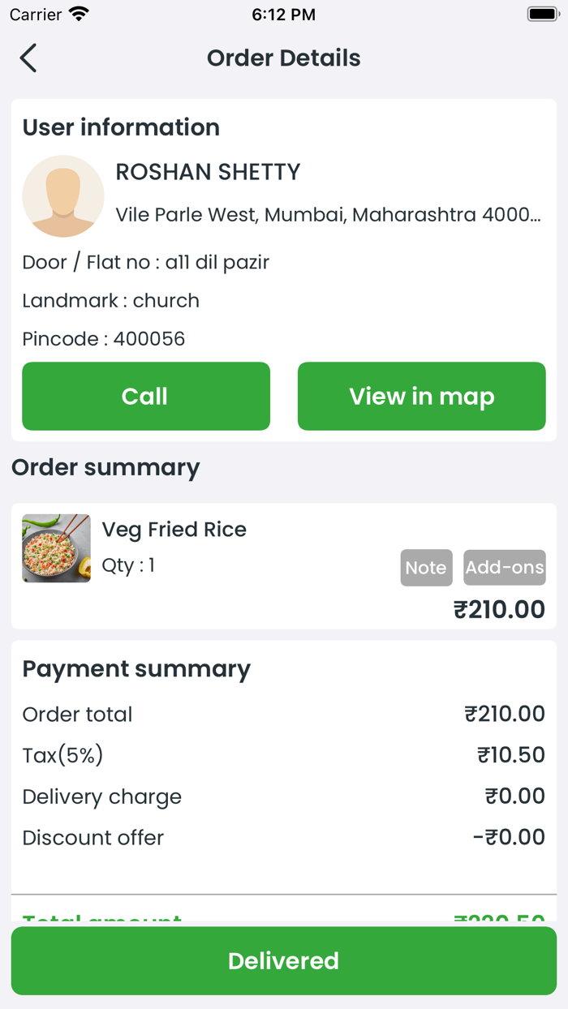The width and height of the screenshot is (568, 1009).
Task: Toggle the Delivered status for this order
Action: [x=283, y=960]
